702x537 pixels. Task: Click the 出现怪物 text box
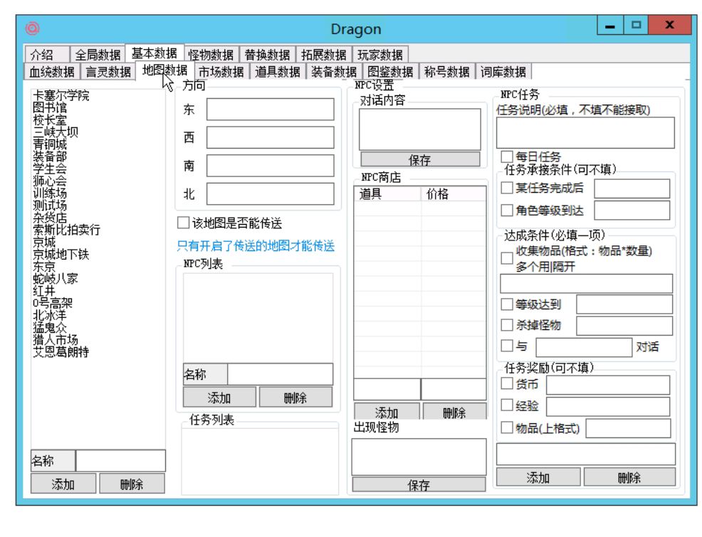(419, 457)
